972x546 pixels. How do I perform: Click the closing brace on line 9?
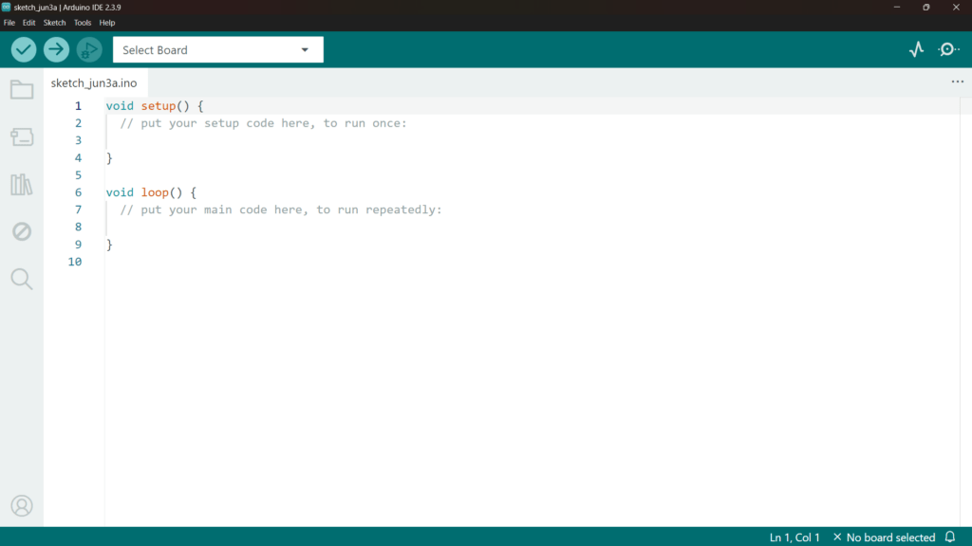[109, 246]
